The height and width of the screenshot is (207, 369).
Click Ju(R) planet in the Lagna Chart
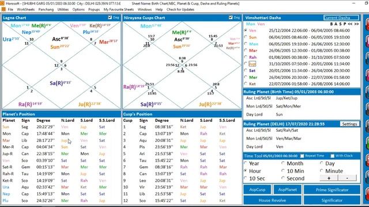(89, 104)
